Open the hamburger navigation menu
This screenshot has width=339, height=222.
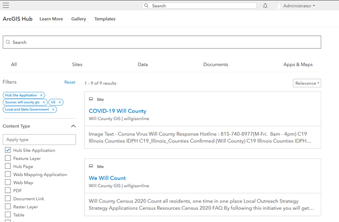point(6,5)
